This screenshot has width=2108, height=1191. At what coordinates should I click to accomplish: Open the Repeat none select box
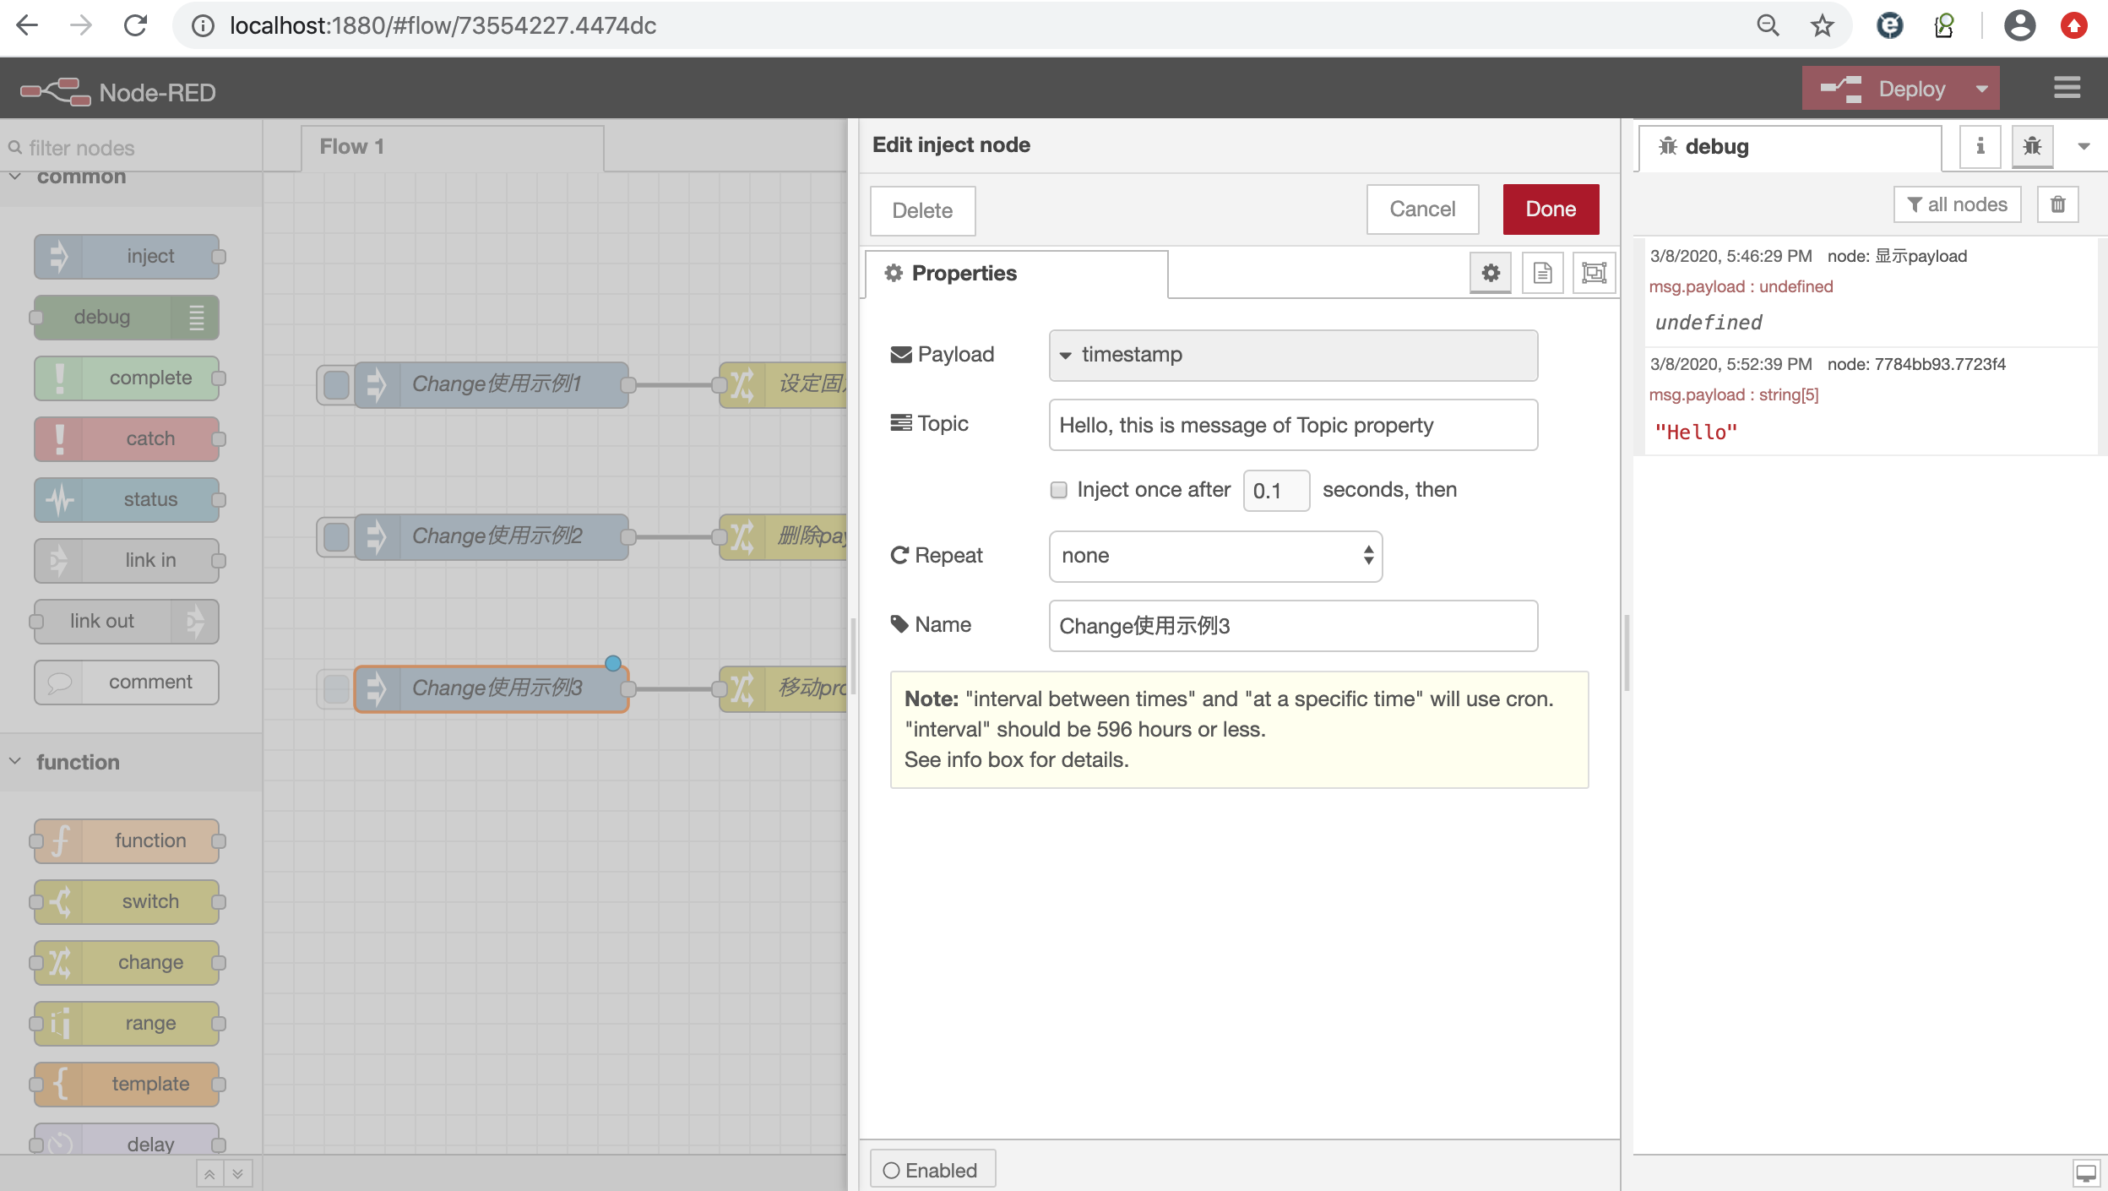click(1214, 556)
